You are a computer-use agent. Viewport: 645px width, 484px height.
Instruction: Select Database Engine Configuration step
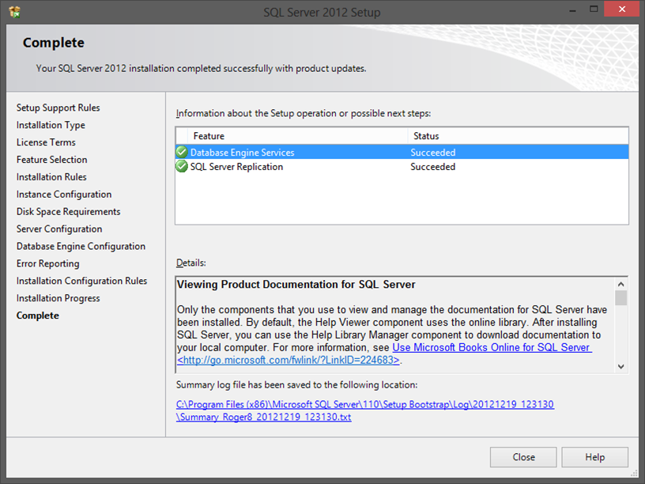coord(81,246)
